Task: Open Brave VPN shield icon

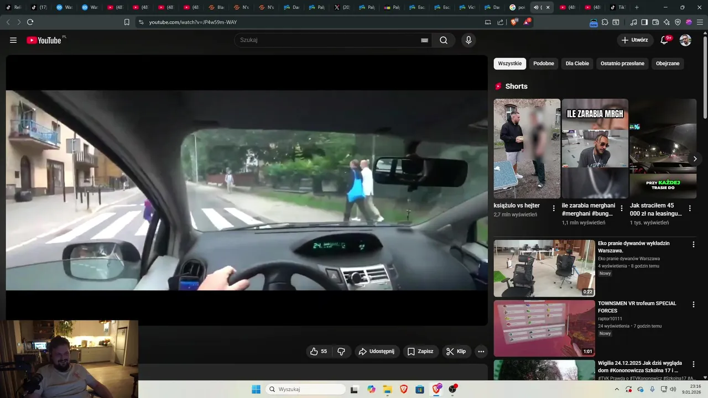Action: [678, 22]
